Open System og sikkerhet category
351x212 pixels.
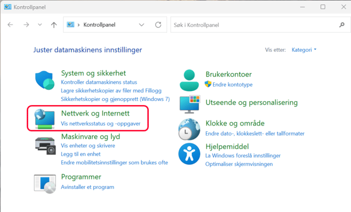(x=93, y=73)
